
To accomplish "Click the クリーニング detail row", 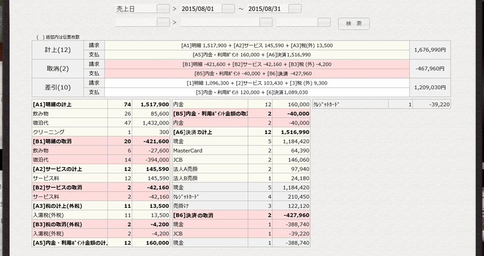I will [x=69, y=131].
